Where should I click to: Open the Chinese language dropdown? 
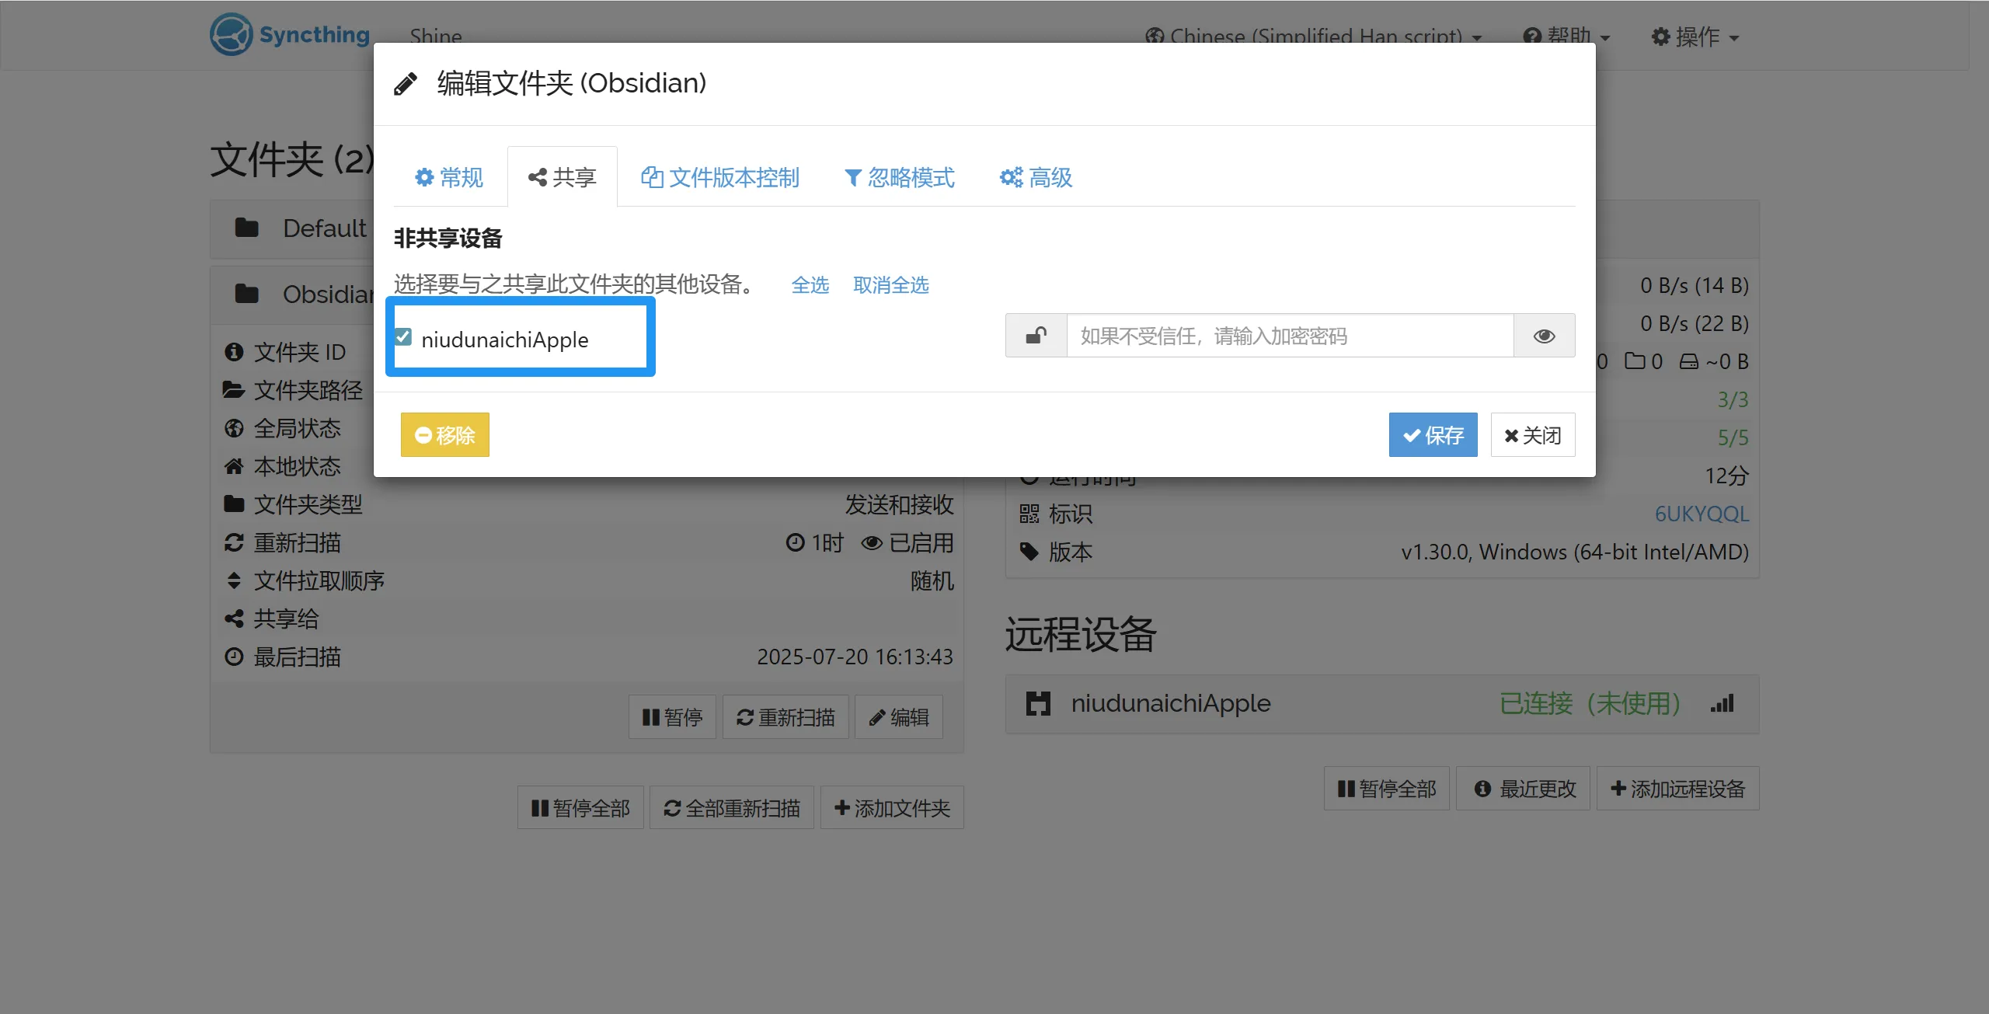pos(1313,37)
